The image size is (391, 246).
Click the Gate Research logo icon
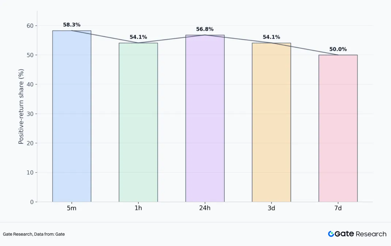331,234
